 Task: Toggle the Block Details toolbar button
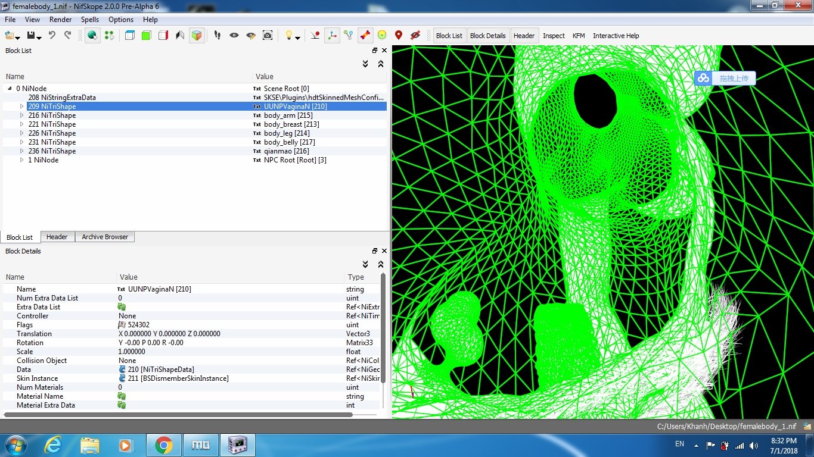coord(488,36)
